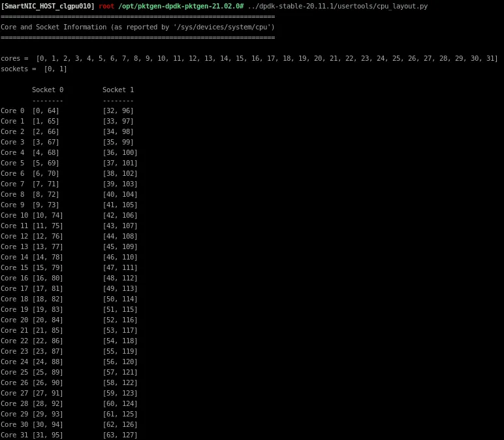Click the 'Core 7' row label
Screen dimensions: 504x440
click(x=12, y=184)
